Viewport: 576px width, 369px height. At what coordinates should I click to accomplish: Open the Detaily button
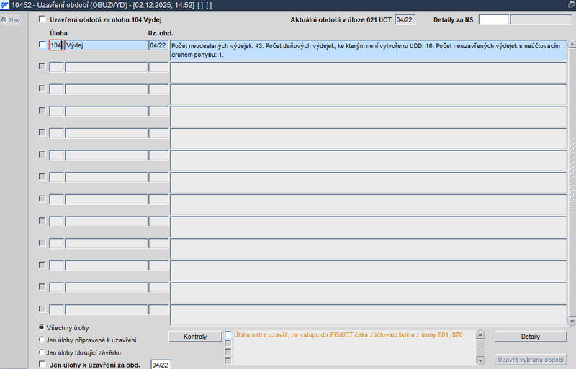[531, 337]
